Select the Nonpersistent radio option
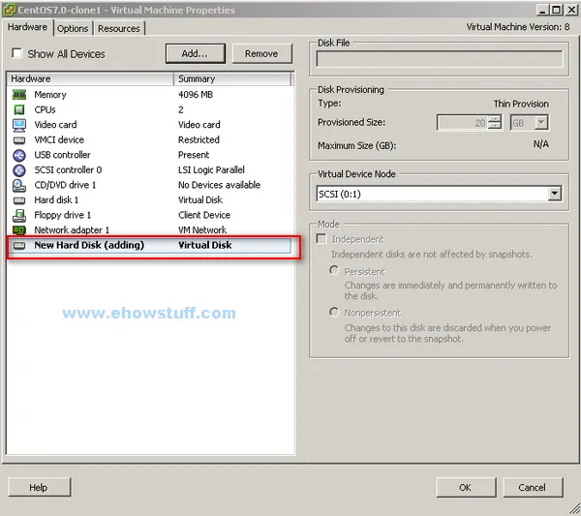This screenshot has height=516, width=581. pyautogui.click(x=335, y=313)
